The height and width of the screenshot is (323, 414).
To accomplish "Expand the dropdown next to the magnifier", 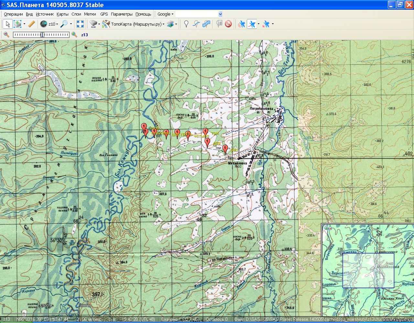I will point(71,24).
